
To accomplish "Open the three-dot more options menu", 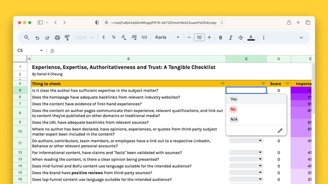I will [264, 37].
